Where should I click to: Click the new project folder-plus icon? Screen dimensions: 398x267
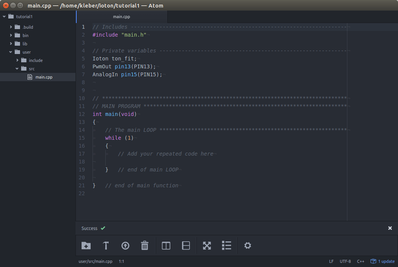coord(86,245)
